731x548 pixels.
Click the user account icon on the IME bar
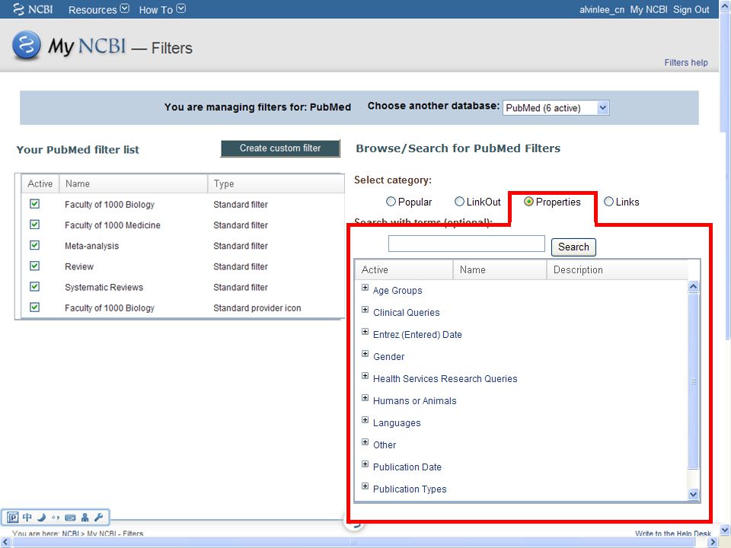click(x=85, y=518)
